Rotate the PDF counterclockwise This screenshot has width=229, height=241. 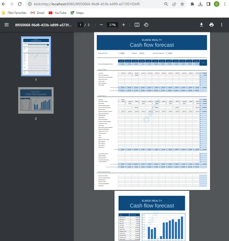pos(146,25)
